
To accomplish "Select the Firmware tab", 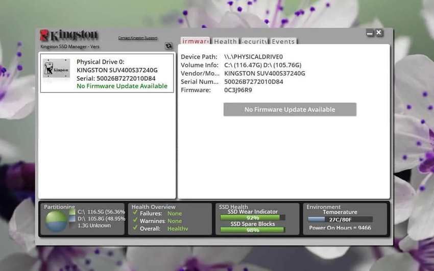I will tap(196, 41).
